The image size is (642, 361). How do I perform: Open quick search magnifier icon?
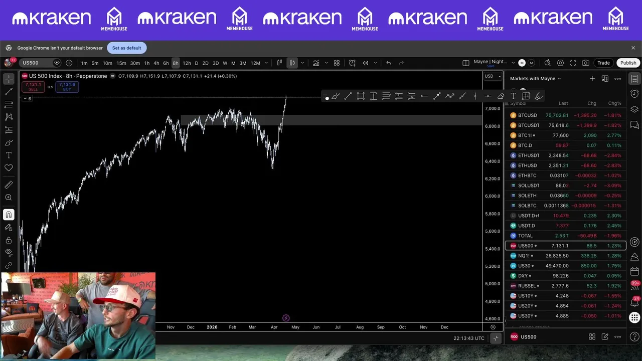tap(547, 63)
